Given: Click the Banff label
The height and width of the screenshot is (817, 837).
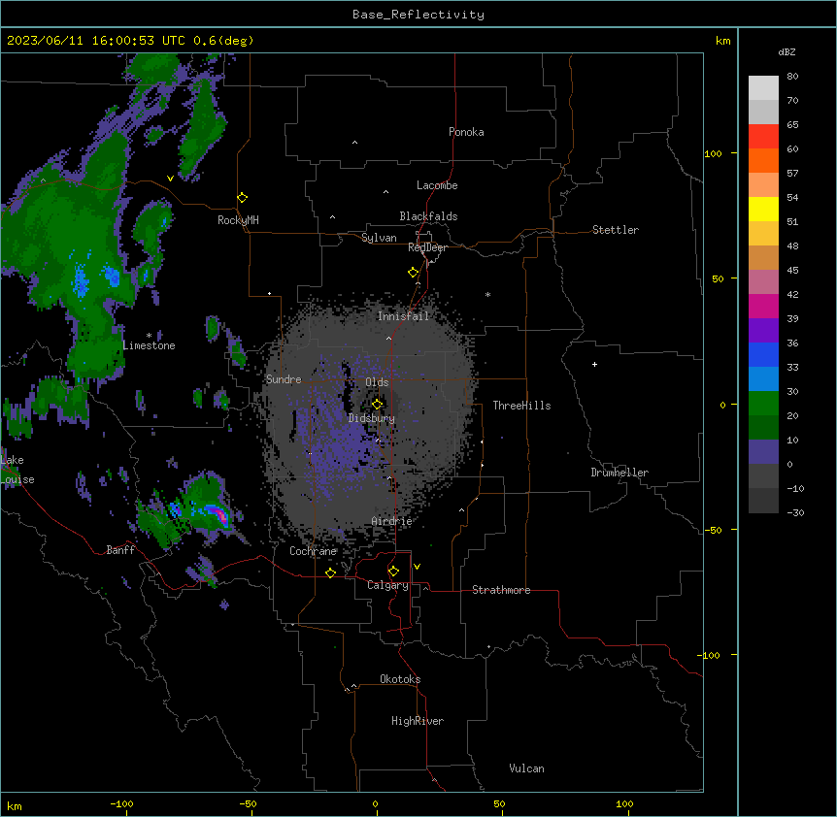Looking at the screenshot, I should coord(120,550).
